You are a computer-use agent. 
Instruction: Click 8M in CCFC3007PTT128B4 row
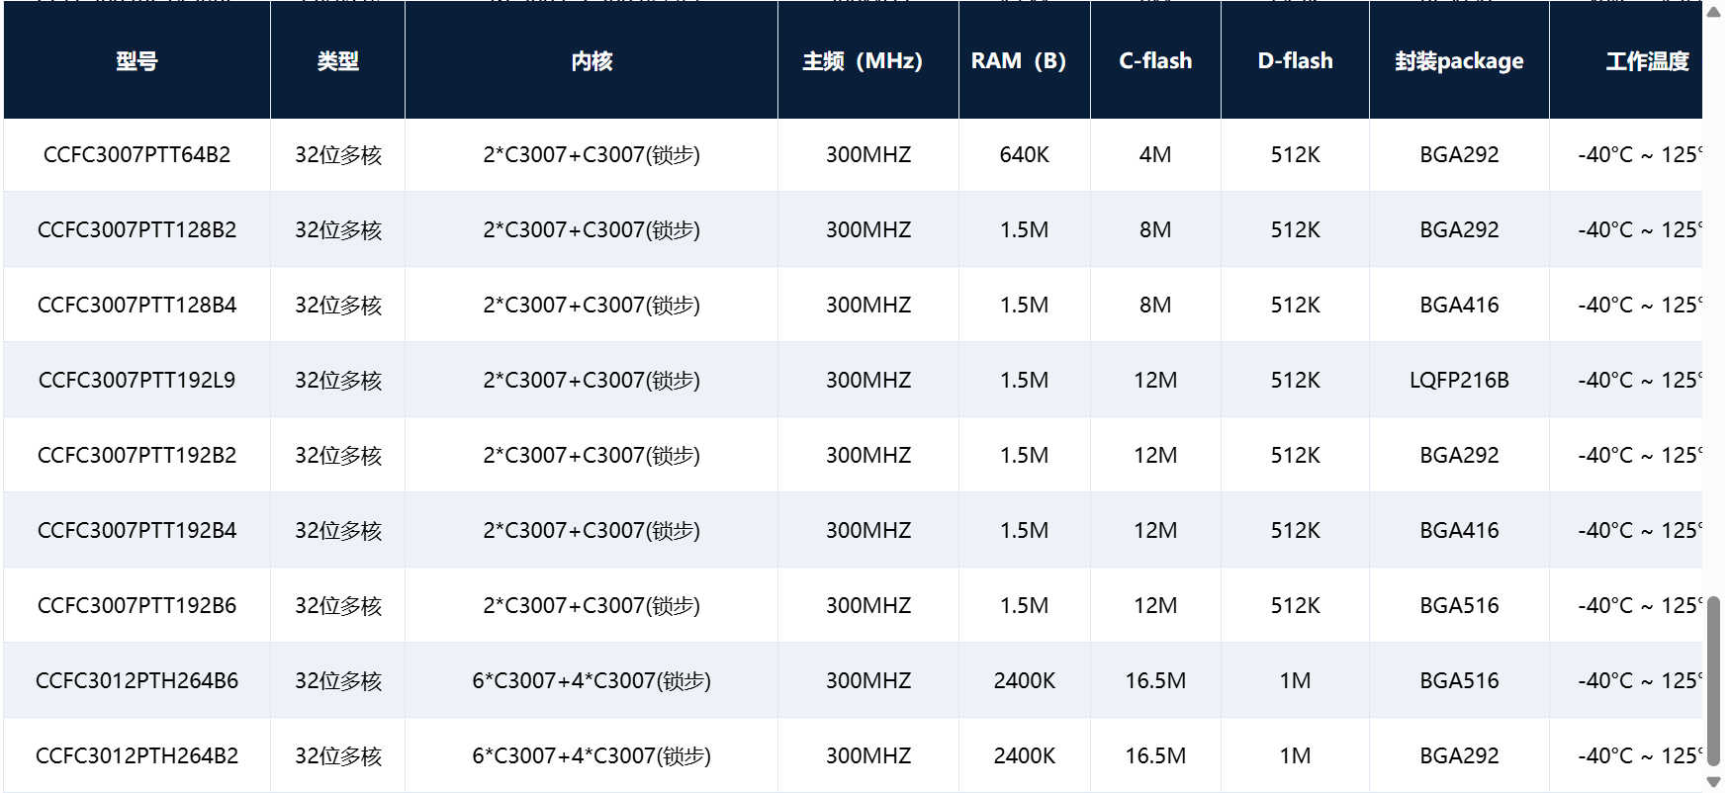1155,306
